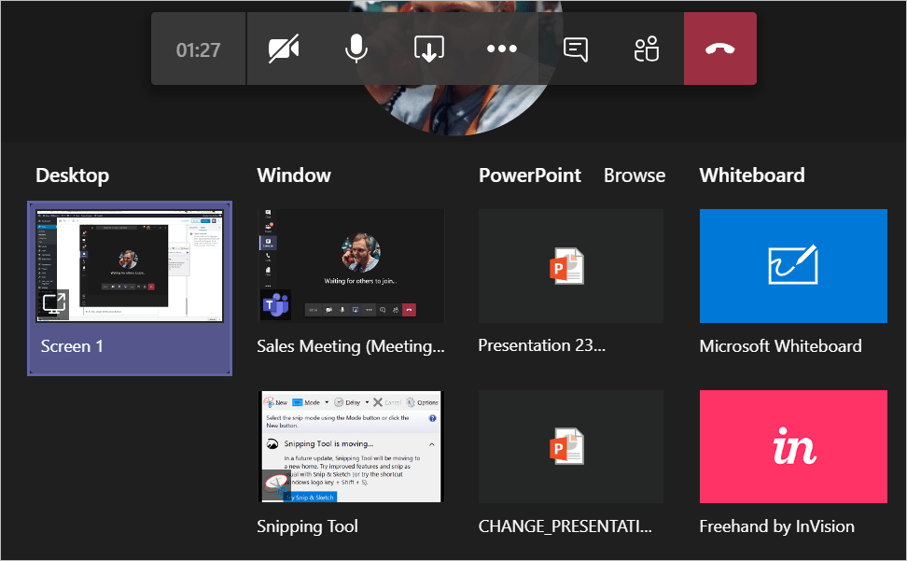Click the 01:27 meeting timer
This screenshot has height=561, width=907.
199,49
